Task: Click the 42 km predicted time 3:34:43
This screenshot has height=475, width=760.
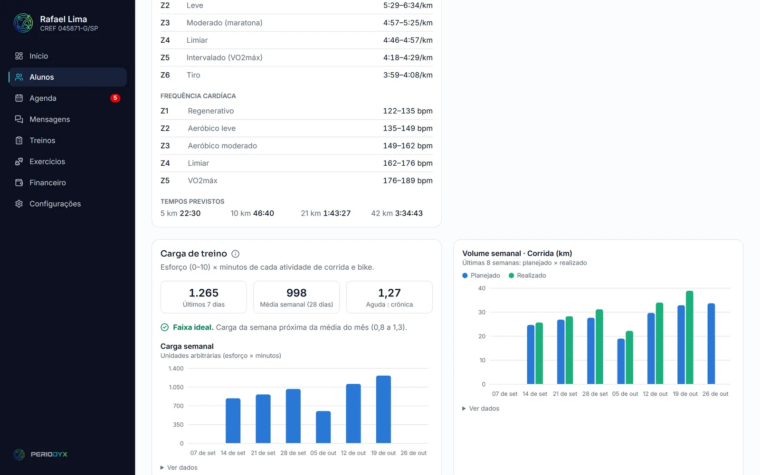Action: click(x=409, y=213)
